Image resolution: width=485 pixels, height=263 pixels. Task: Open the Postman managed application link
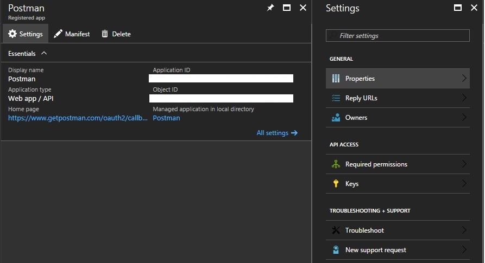166,118
